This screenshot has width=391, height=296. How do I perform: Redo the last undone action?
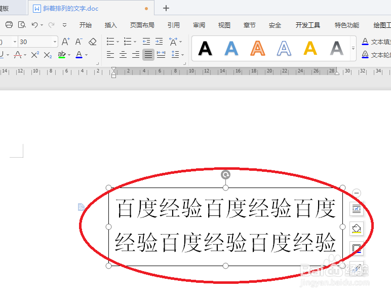pyautogui.click(x=51, y=25)
